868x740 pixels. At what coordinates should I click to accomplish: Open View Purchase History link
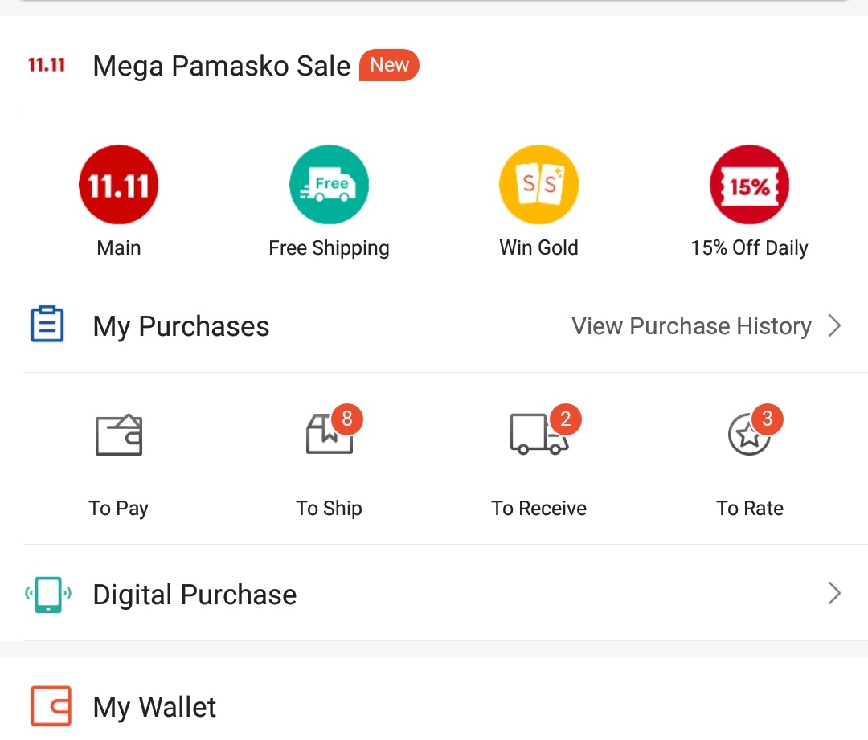click(x=691, y=326)
